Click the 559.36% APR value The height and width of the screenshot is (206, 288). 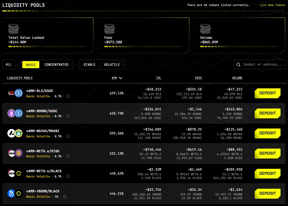point(116,133)
